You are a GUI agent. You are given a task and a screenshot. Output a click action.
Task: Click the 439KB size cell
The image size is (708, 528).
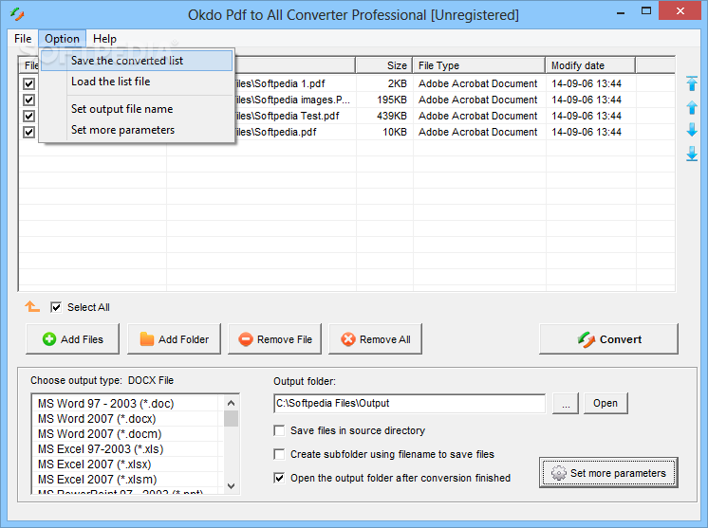pos(392,116)
